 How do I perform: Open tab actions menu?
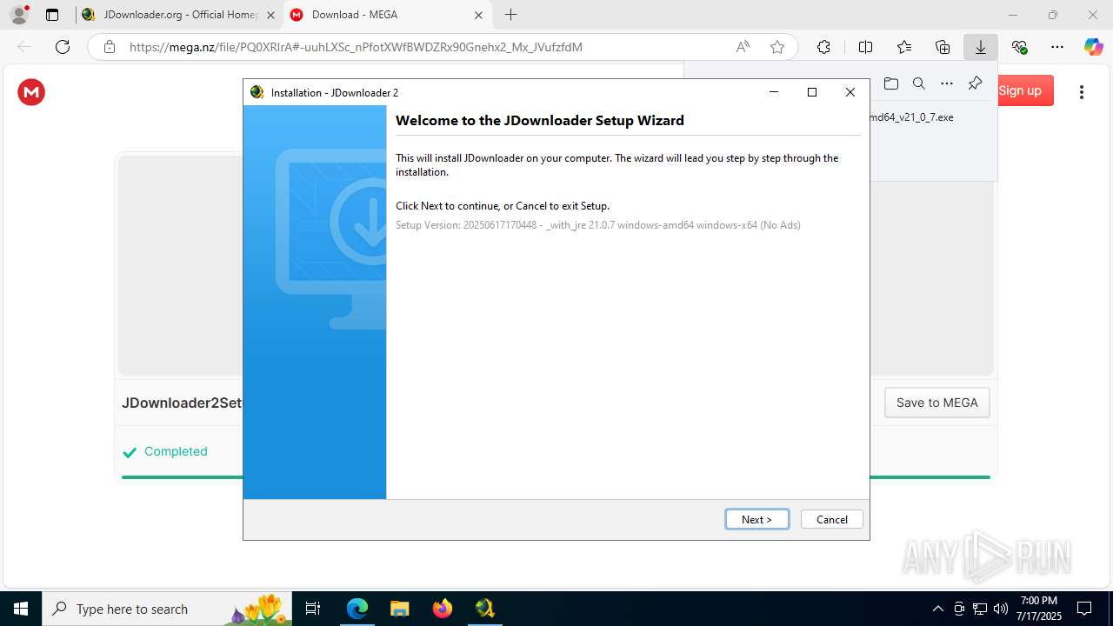[52, 15]
